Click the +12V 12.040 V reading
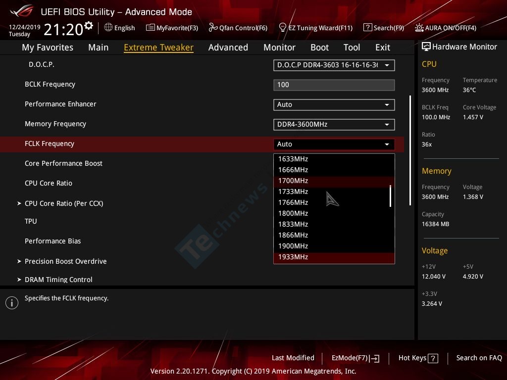Screen dimensions: 507x380 tap(434, 277)
